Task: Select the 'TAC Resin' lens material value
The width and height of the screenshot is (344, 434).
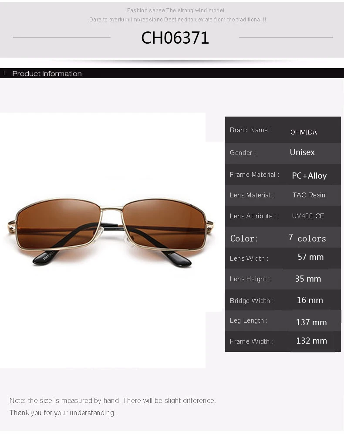Action: 309,195
